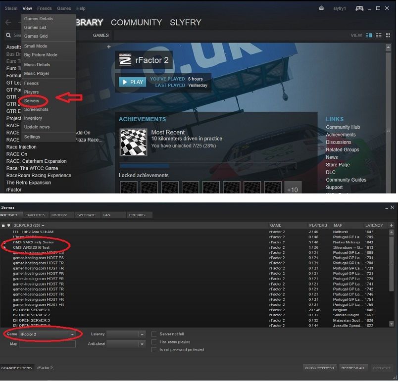Select Race: The WTCC Game in list
The width and height of the screenshot is (400, 382).
click(32, 168)
